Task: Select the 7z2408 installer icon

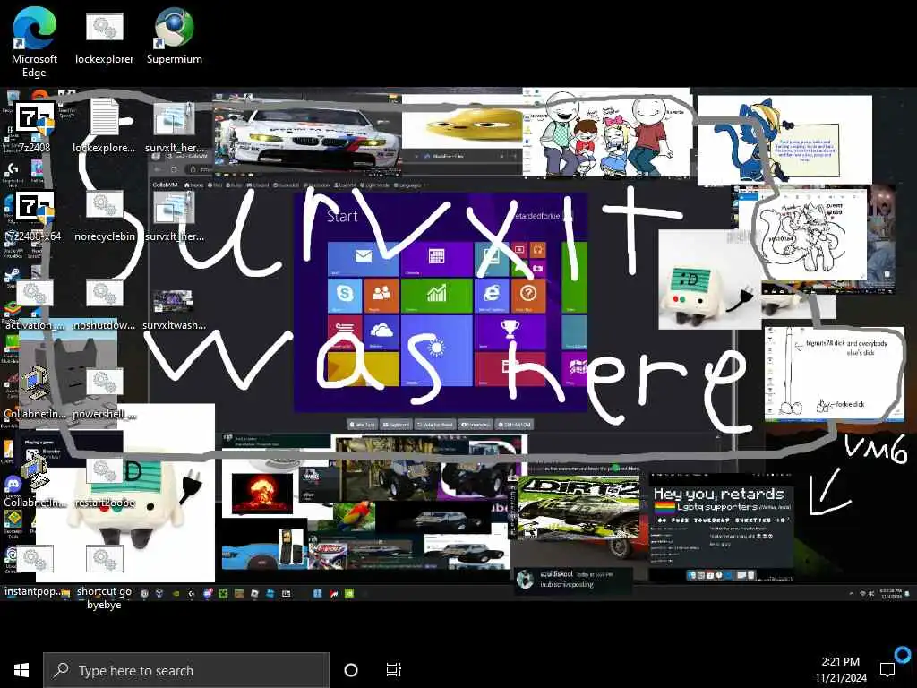Action: pos(35,127)
